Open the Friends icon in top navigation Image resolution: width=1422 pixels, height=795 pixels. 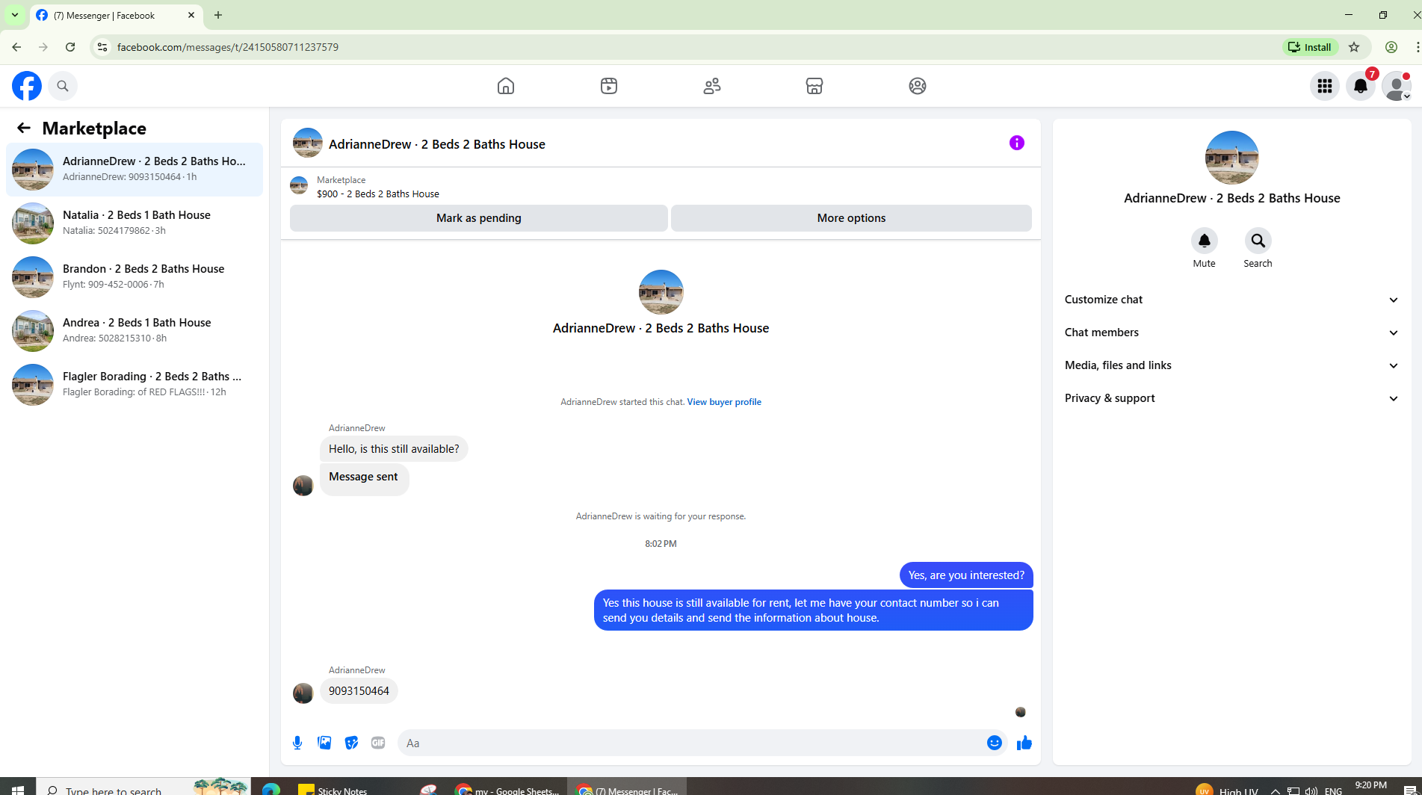712,86
